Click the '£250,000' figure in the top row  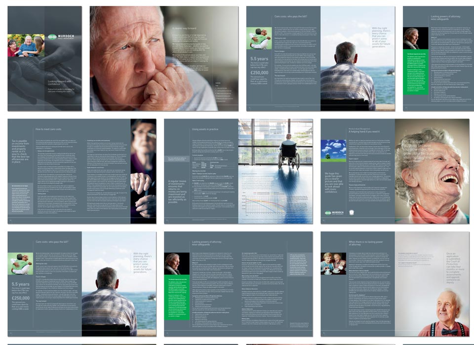click(259, 73)
